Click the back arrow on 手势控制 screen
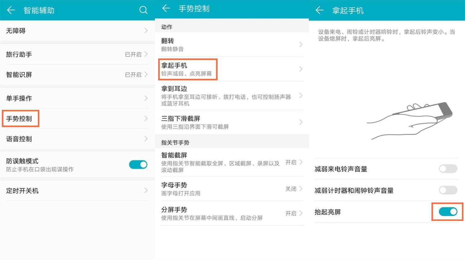Image resolution: width=465 pixels, height=260 pixels. [166, 9]
